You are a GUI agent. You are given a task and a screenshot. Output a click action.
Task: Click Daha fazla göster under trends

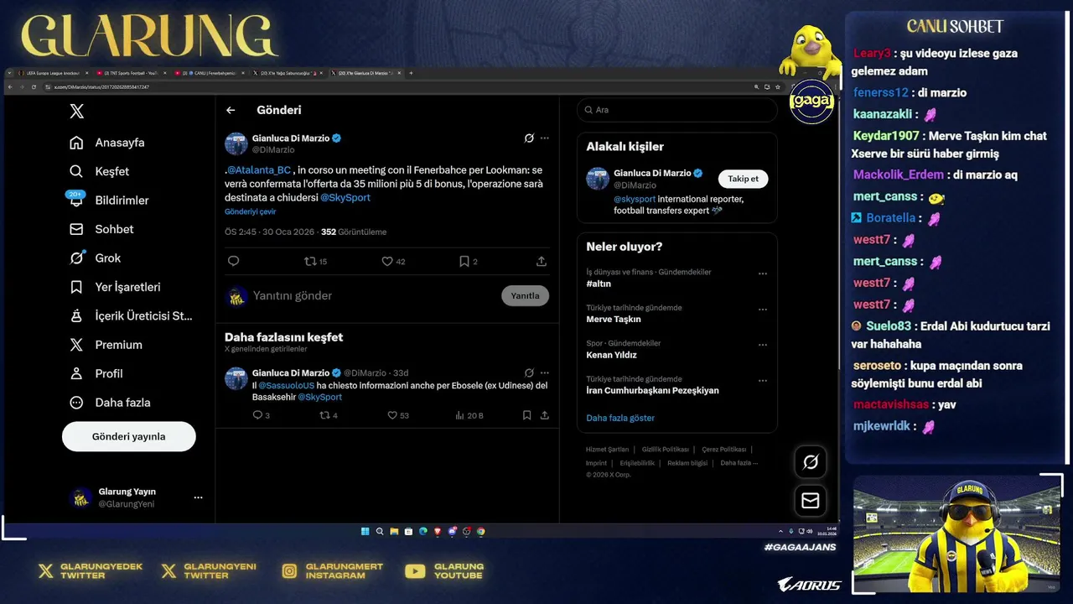[x=620, y=418]
